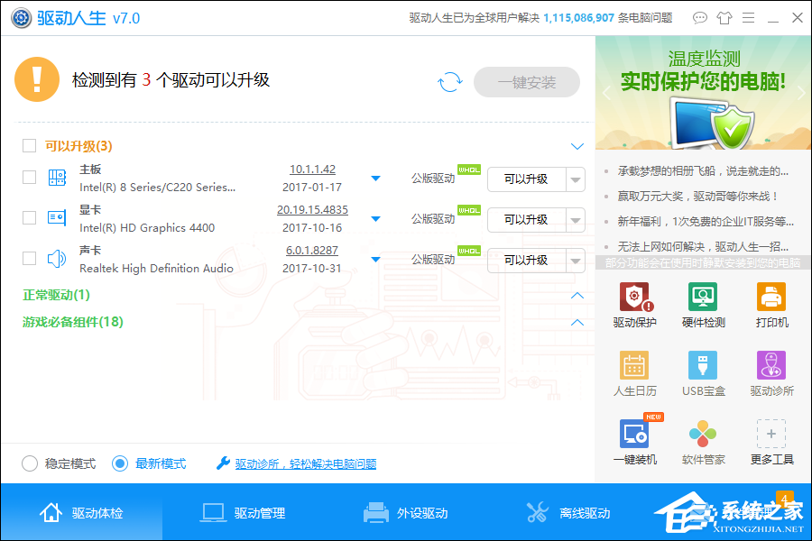Open 一键装机 one-click install tool

coord(634,440)
